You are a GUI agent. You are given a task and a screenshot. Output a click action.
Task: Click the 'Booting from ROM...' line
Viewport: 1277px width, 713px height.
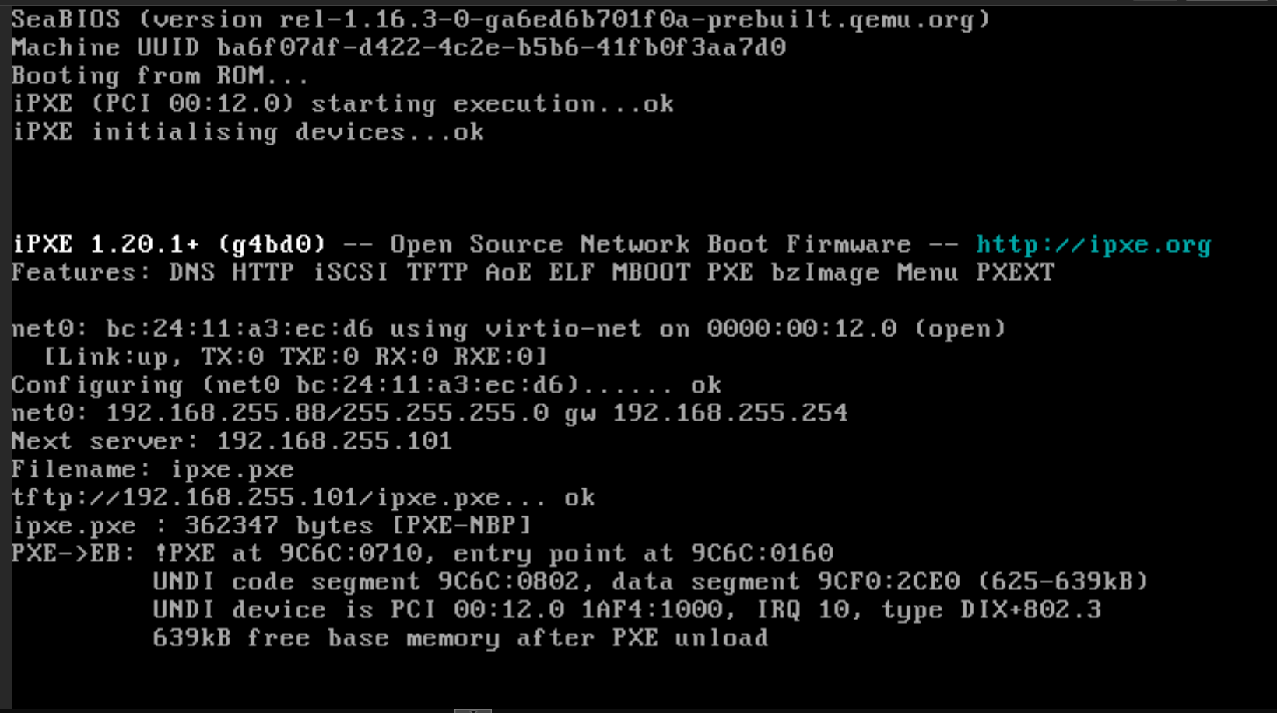point(160,76)
